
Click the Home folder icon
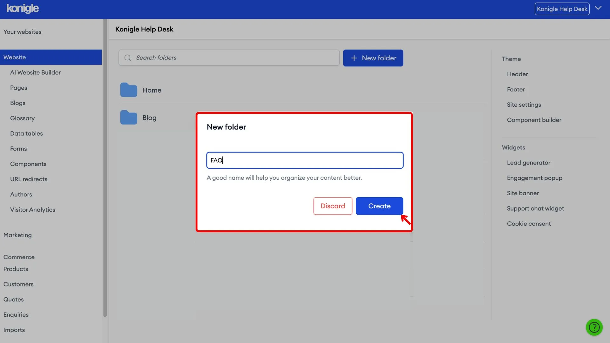[129, 90]
